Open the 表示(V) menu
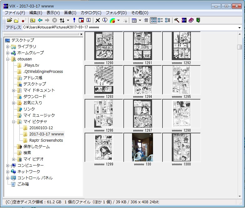245x208 pixels. point(53,13)
